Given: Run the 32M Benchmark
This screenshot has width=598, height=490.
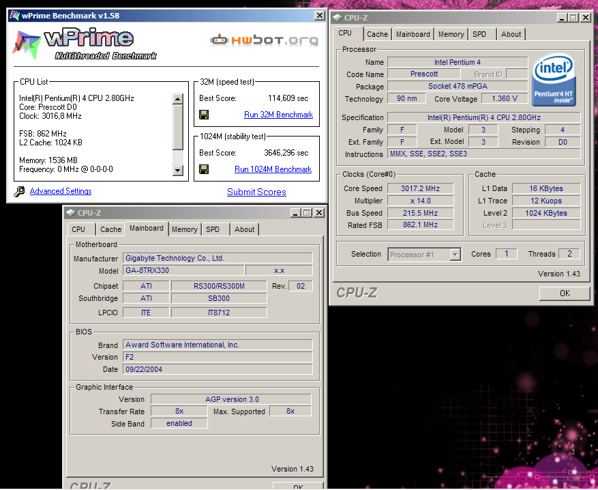Looking at the screenshot, I should (x=278, y=115).
